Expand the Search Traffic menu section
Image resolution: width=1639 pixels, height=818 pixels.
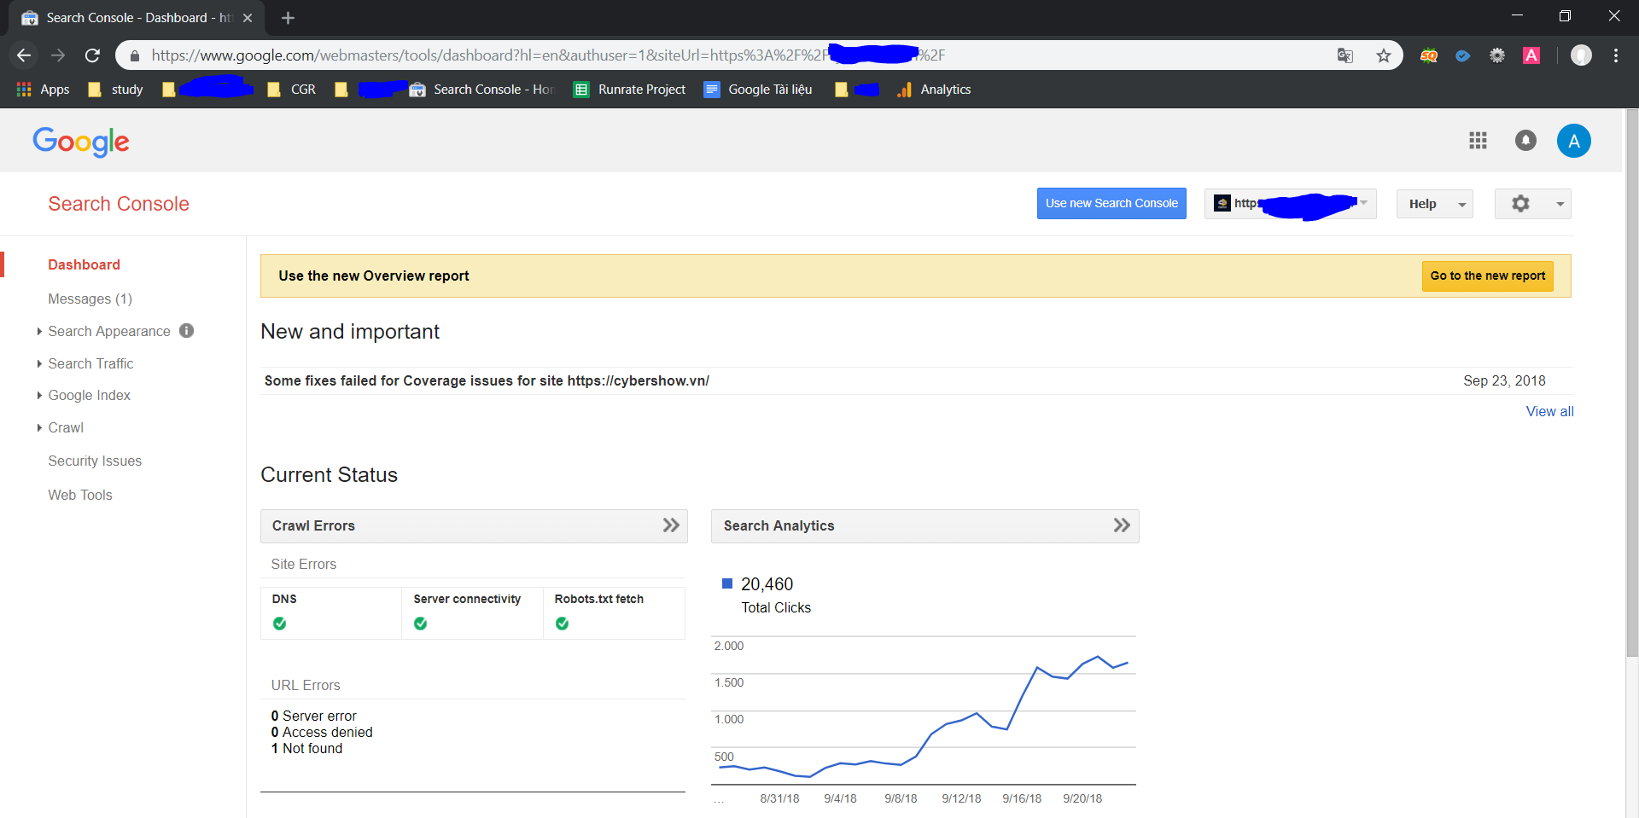tap(90, 363)
